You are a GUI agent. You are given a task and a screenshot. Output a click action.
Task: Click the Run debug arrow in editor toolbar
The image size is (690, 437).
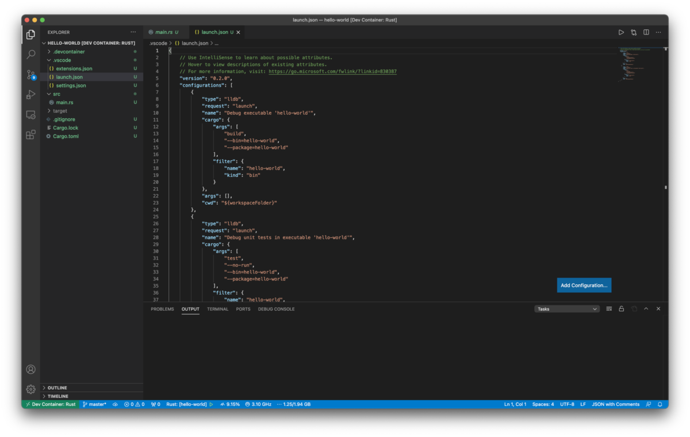click(x=621, y=32)
